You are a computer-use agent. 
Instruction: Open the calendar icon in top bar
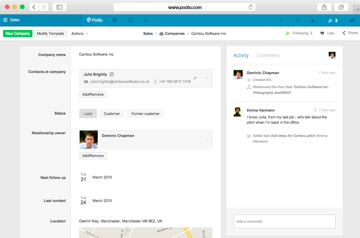131,20
